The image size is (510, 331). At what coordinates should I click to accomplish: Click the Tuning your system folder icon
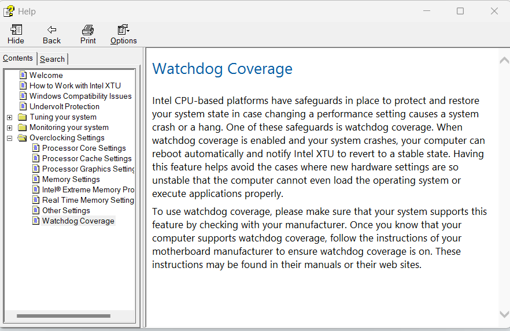point(23,117)
